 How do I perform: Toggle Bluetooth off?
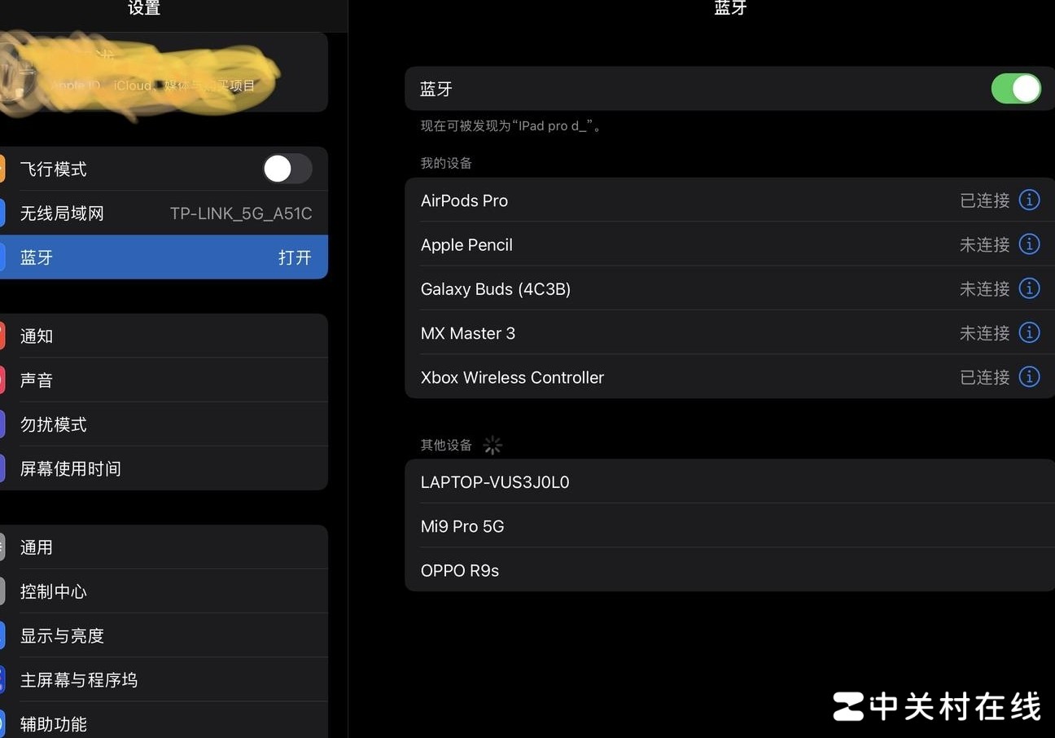(x=1015, y=88)
